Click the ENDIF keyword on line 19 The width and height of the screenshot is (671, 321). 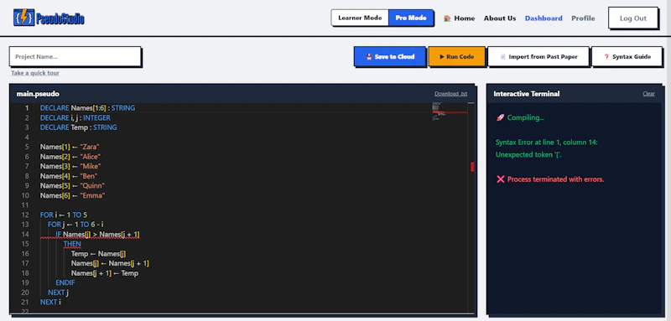tap(65, 283)
